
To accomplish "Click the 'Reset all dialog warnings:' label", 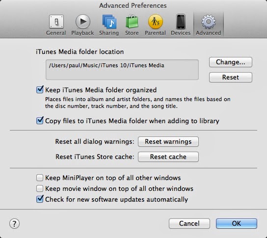I will (95, 142).
